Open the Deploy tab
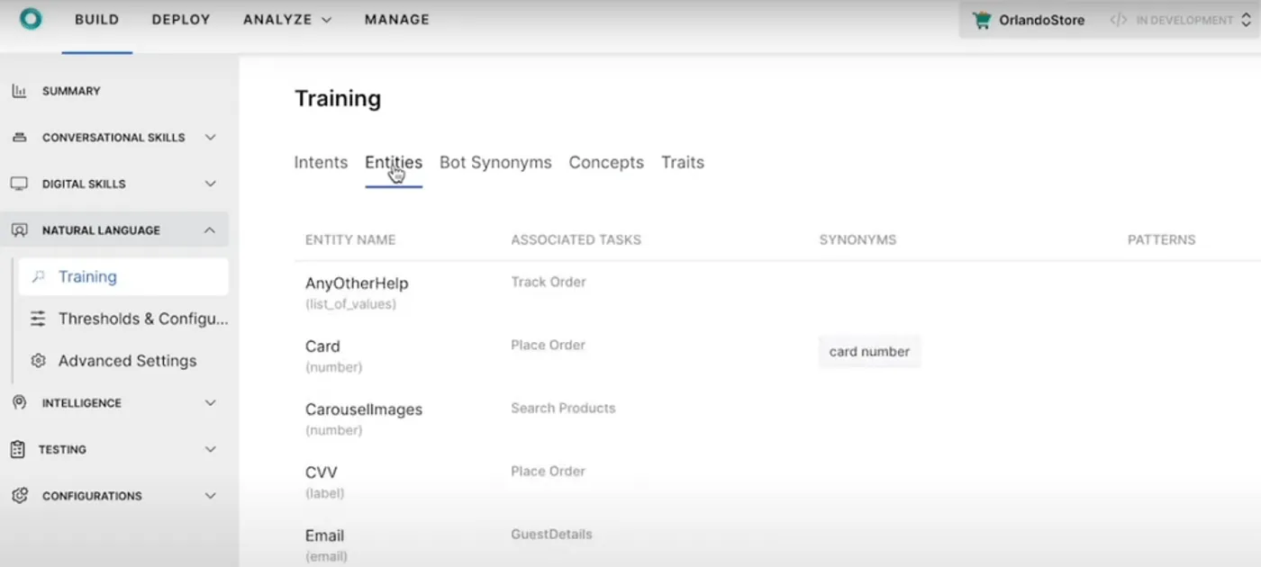Screen dimensions: 1261x567 [x=181, y=20]
